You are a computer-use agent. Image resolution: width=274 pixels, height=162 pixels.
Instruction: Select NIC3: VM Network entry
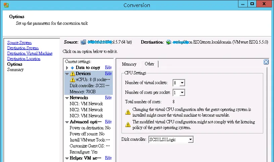pyautogui.click(x=86, y=116)
